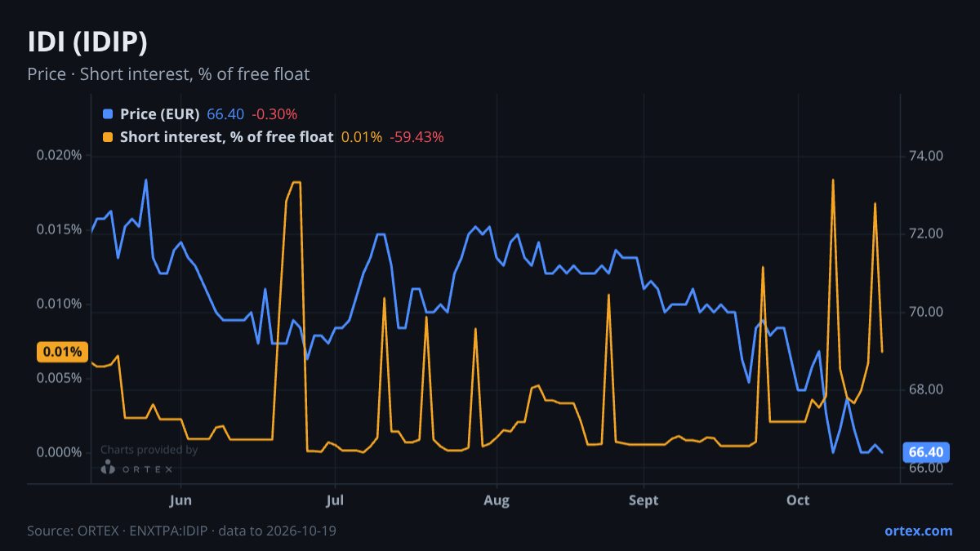Click the legend short interest value 0.01%

(362, 137)
